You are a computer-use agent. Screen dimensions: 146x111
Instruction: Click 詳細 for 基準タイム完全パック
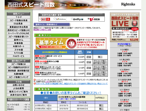click(89, 74)
